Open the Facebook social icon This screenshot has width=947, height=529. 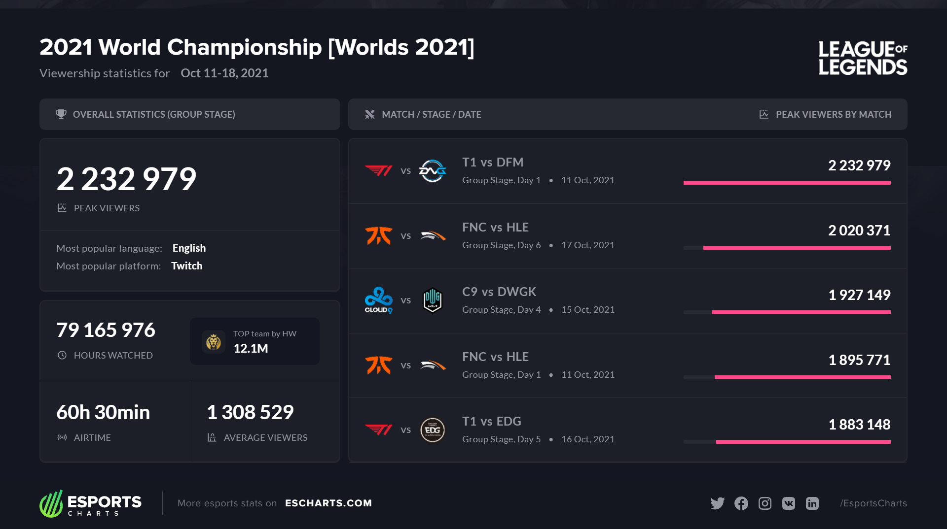click(741, 503)
